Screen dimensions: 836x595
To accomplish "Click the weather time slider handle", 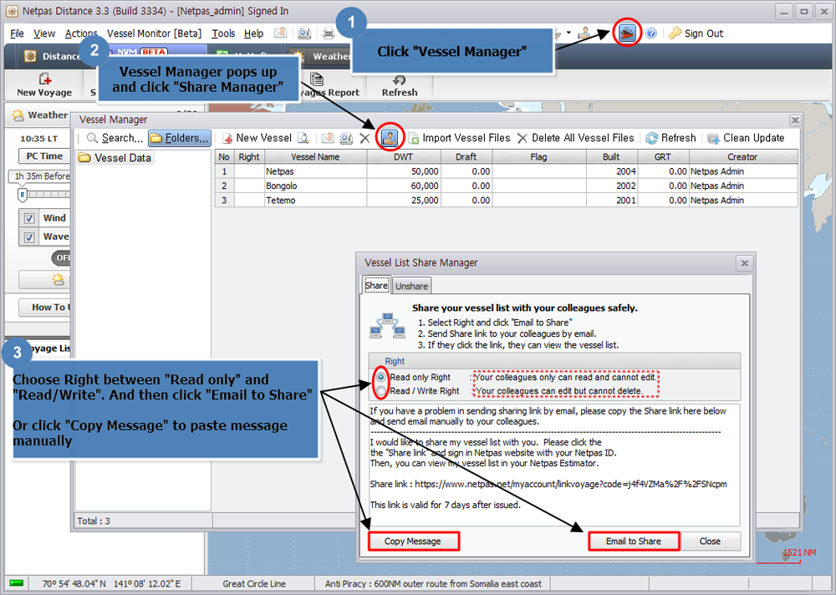I will coord(23,194).
